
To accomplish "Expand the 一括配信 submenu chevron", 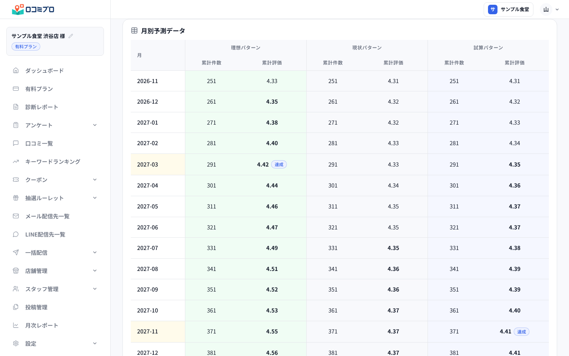I will coord(95,252).
